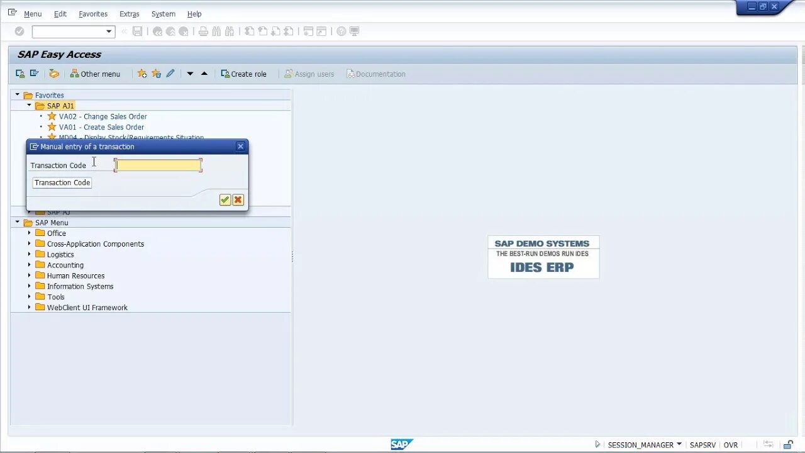Open the Edit menu
The width and height of the screenshot is (805, 453).
click(60, 14)
